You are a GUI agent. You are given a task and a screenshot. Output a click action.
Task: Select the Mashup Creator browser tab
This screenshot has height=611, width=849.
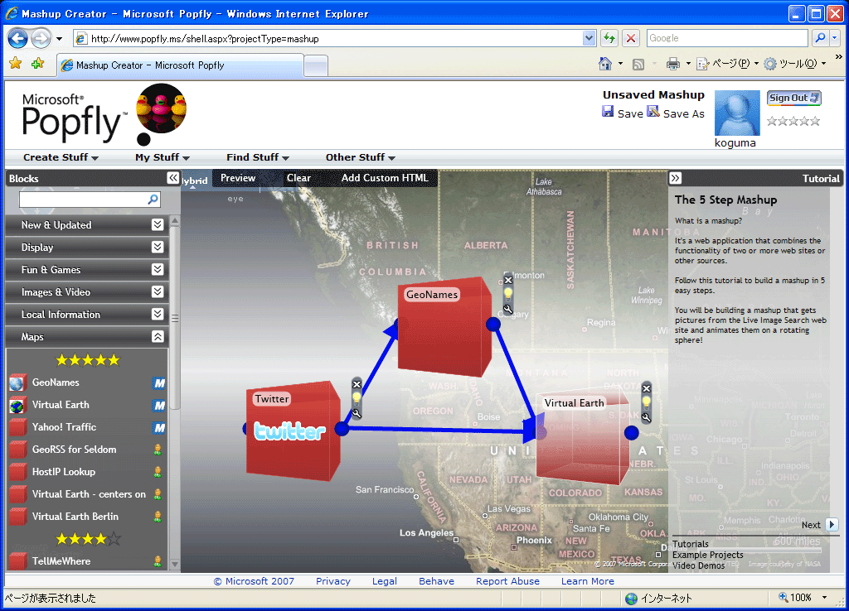click(x=180, y=65)
